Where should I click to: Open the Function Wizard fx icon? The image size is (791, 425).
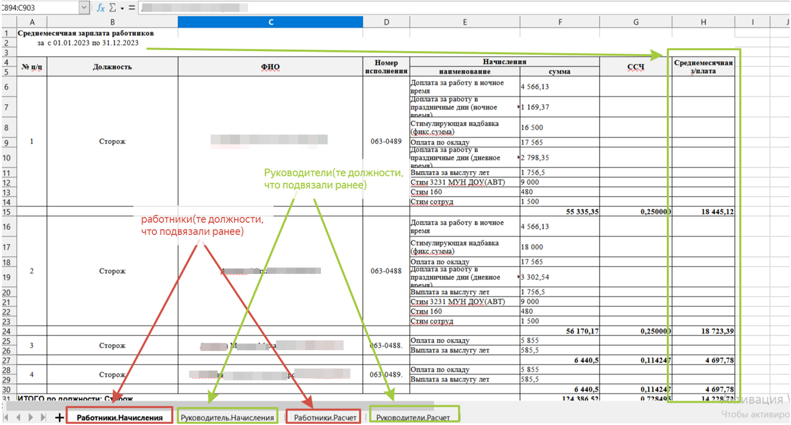click(100, 8)
